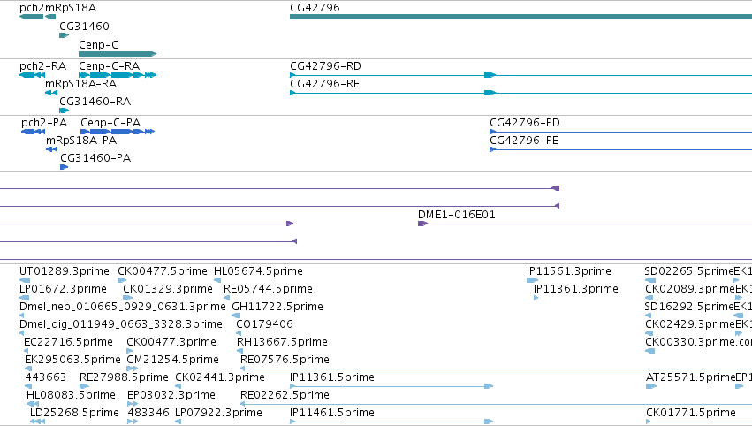752x426 pixels.
Task: Click the CG42796-RD transcript label
Action: [x=326, y=65]
